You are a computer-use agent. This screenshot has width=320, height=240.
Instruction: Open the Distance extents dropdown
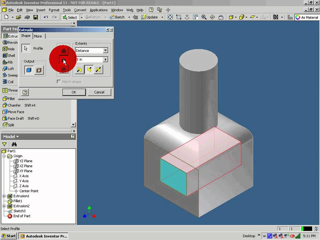(x=105, y=51)
